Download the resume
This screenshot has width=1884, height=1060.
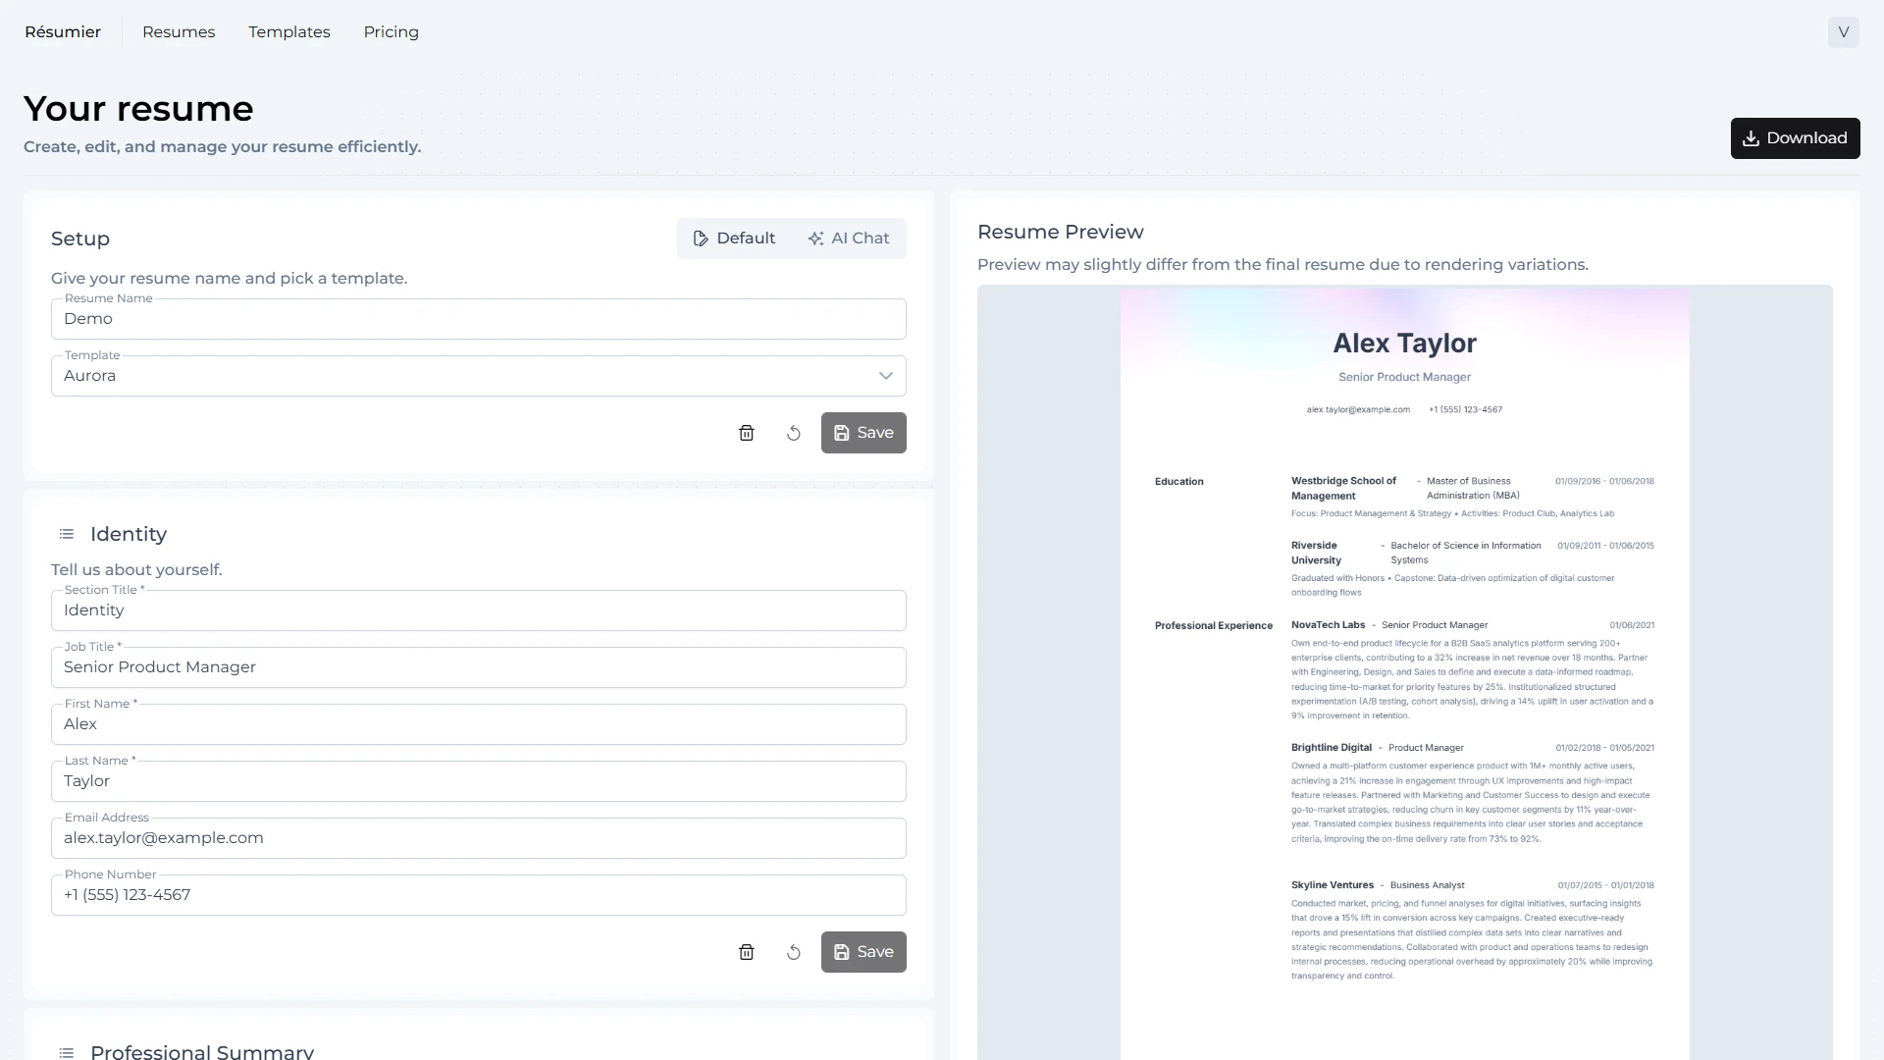pyautogui.click(x=1795, y=138)
